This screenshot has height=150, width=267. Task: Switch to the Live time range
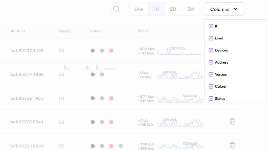pyautogui.click(x=139, y=9)
